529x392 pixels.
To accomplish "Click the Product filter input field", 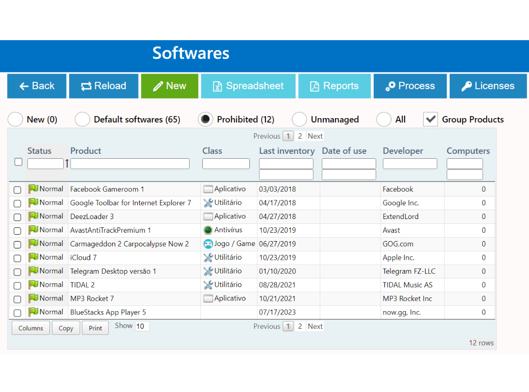I will 130,164.
